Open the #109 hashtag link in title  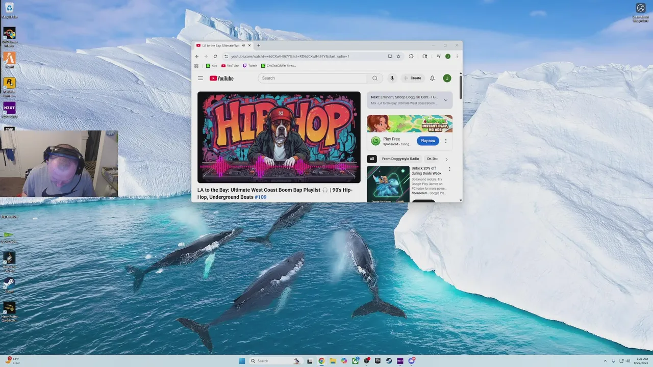261,197
